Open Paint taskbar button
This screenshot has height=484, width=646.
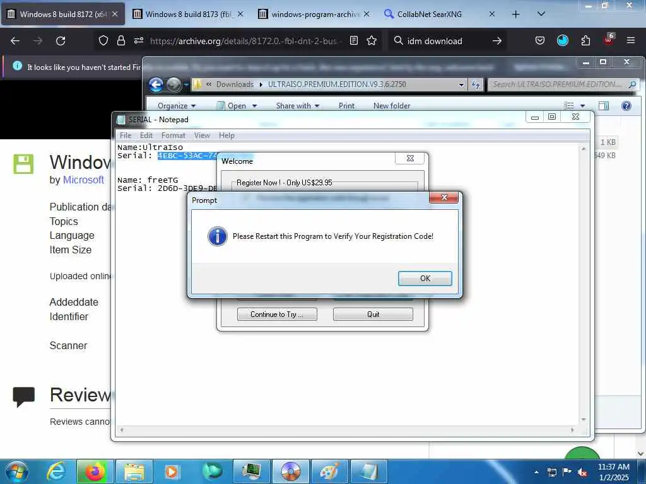[x=329, y=471]
